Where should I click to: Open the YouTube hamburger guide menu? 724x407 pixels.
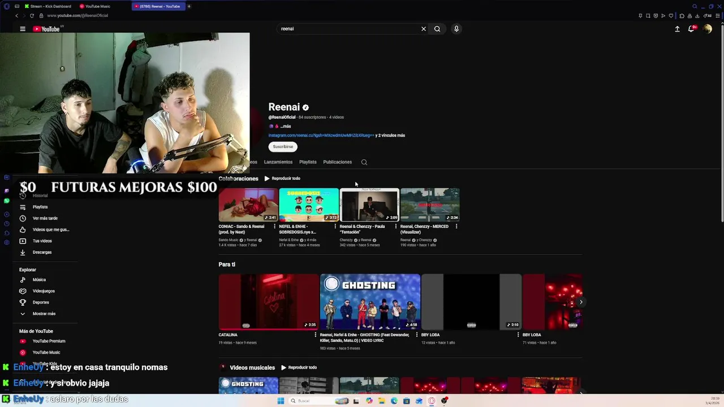tap(23, 29)
